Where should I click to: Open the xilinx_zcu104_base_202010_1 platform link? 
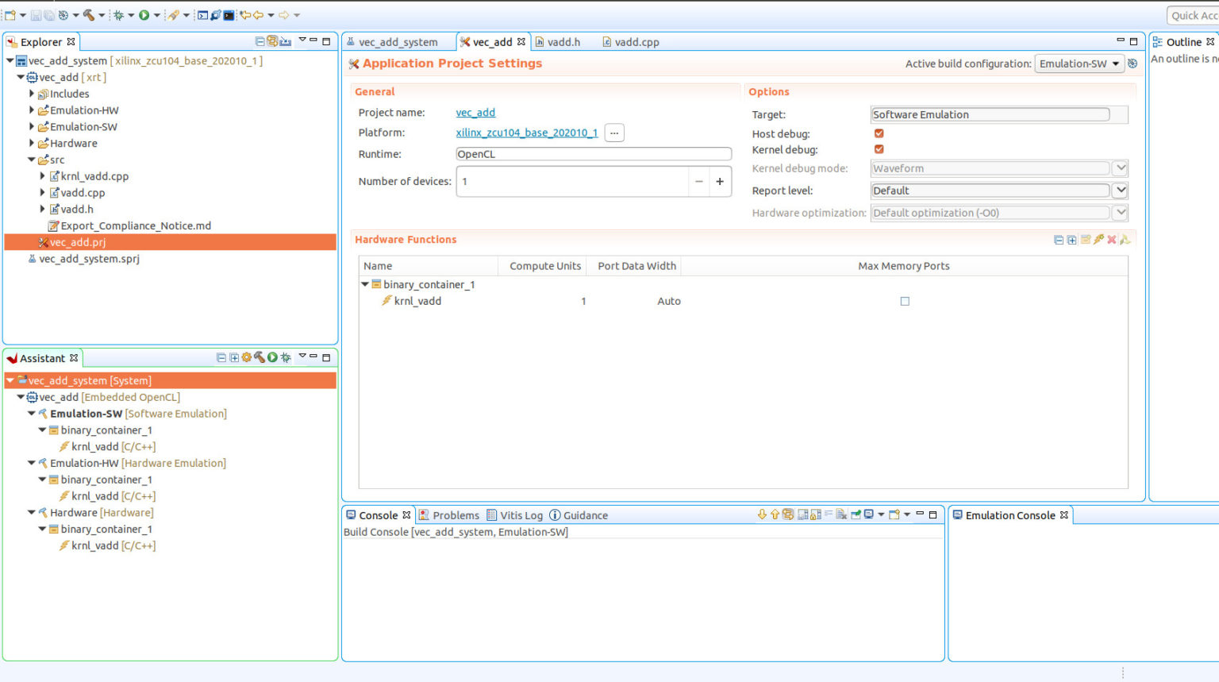click(x=526, y=133)
